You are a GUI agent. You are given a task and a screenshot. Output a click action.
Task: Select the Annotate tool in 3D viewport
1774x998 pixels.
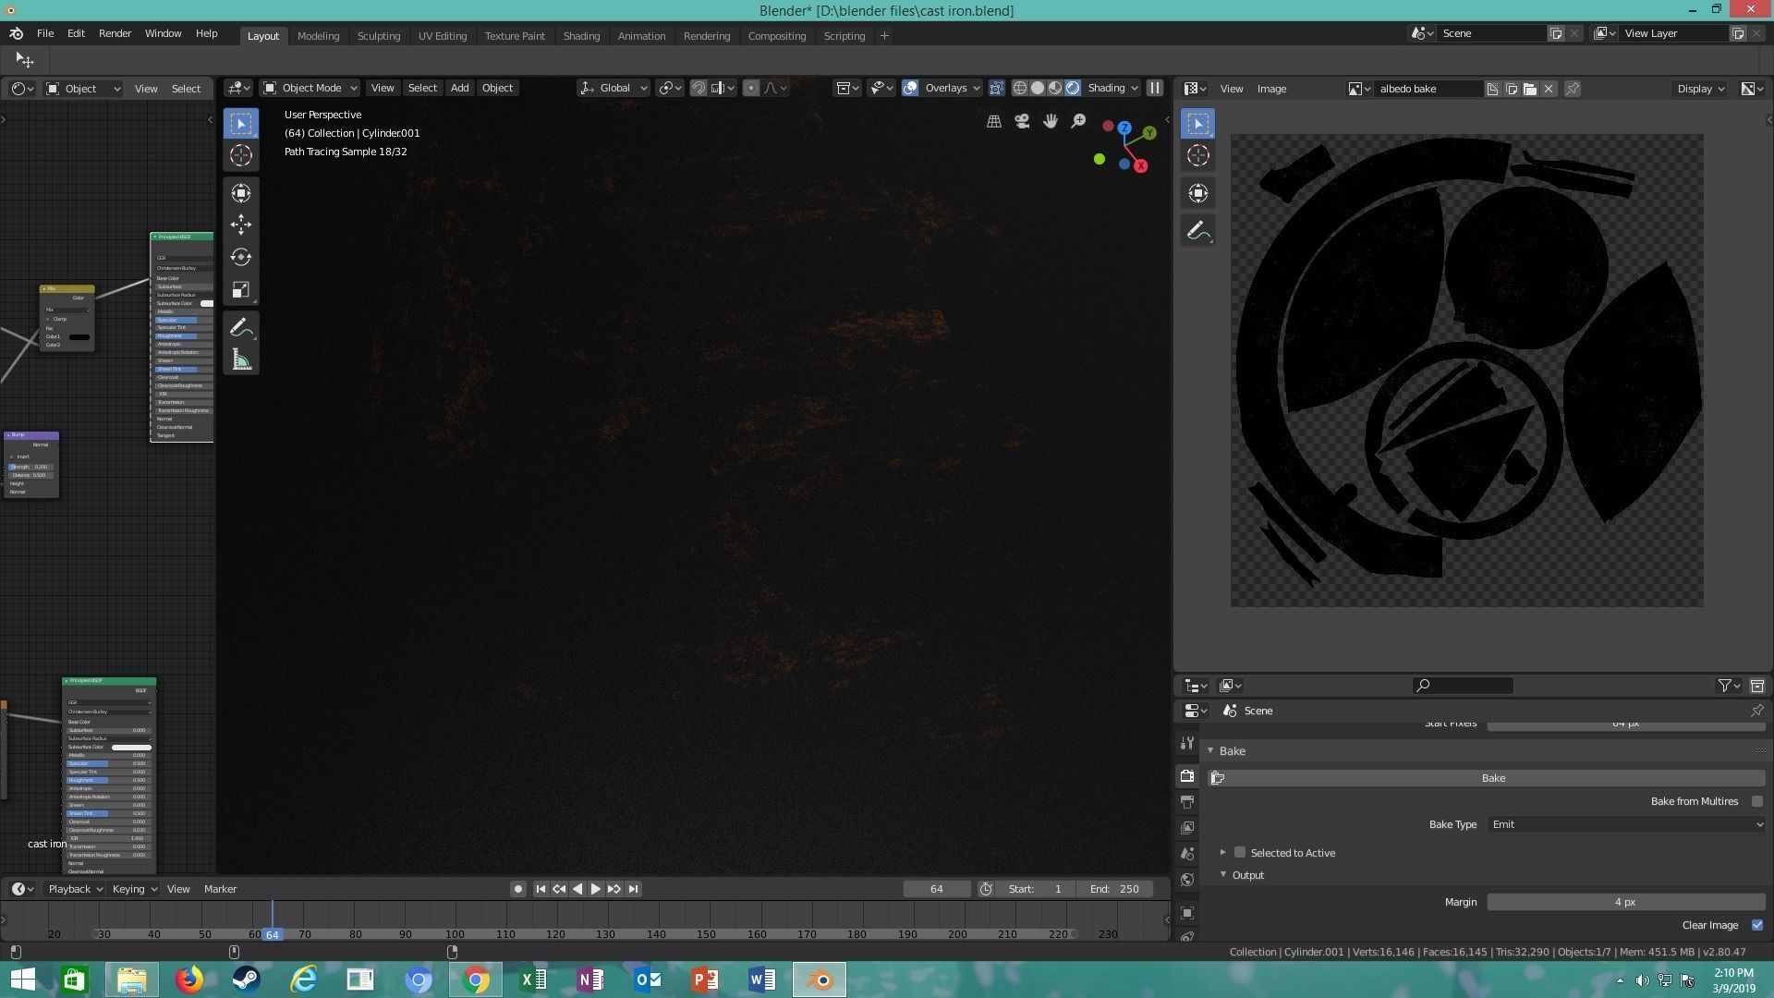(x=241, y=327)
